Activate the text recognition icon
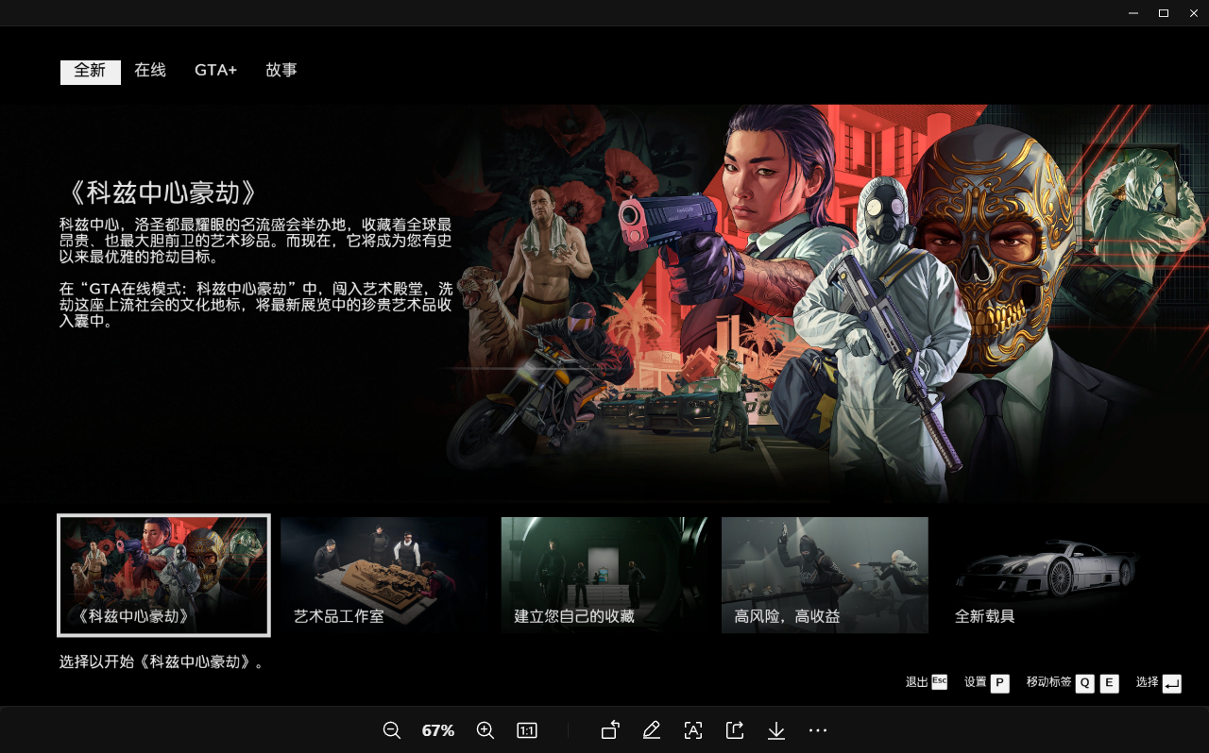The image size is (1209, 753). (693, 730)
